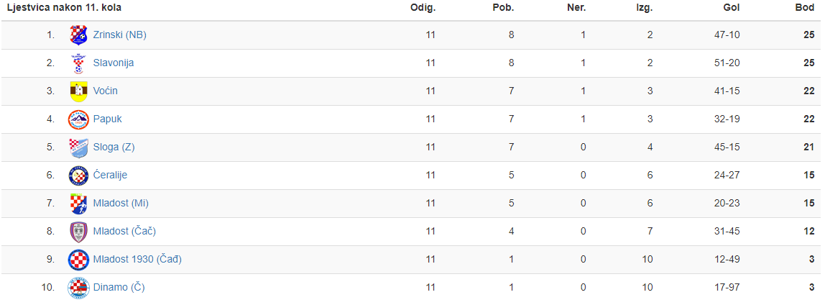
Task: Open the Ćeralije team link
Action: [110, 175]
